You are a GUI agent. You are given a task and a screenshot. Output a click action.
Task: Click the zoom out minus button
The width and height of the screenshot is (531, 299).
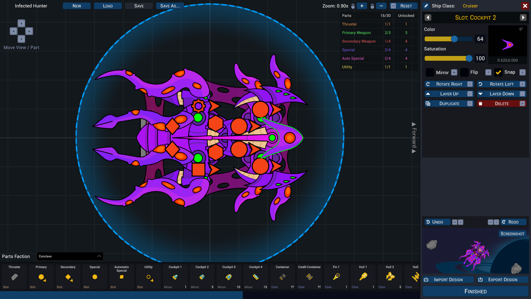pyautogui.click(x=381, y=6)
